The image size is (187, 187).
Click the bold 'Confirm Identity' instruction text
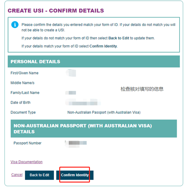tap(103, 46)
